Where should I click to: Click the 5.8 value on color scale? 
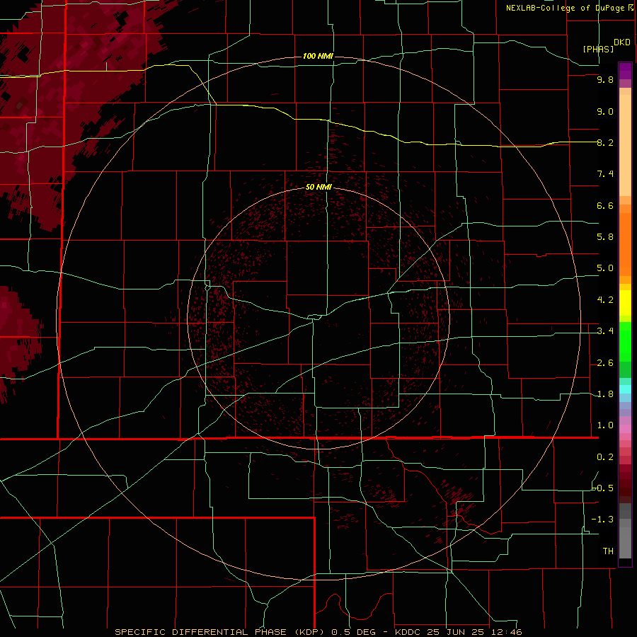coord(605,237)
